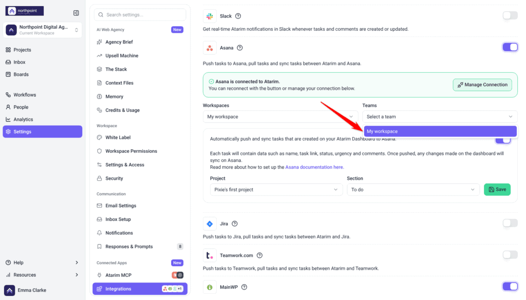
Task: Click the Manage Connection button
Action: [482, 85]
